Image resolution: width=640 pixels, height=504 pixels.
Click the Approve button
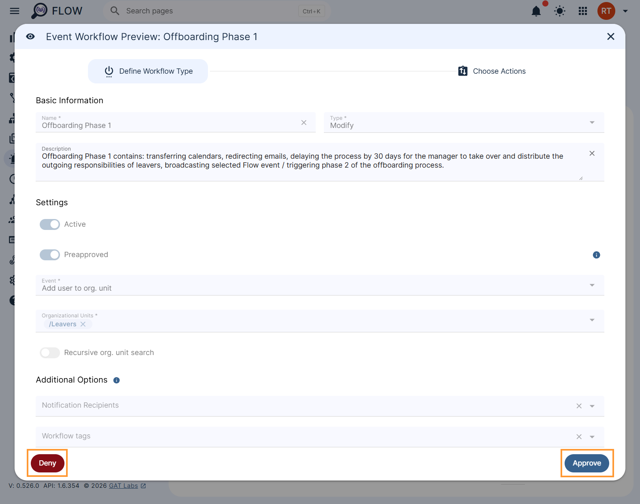click(586, 463)
